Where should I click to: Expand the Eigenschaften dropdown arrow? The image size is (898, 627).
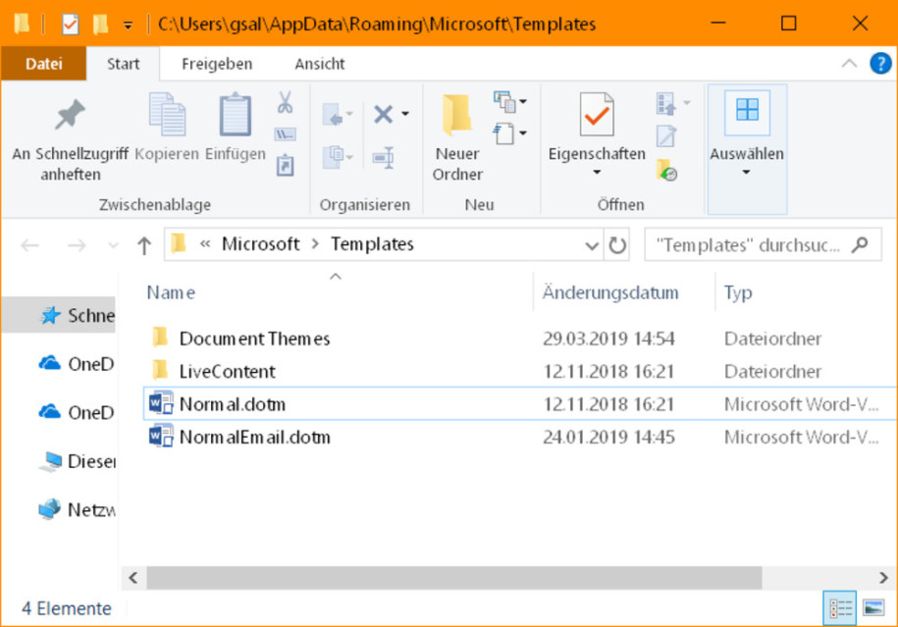(597, 172)
